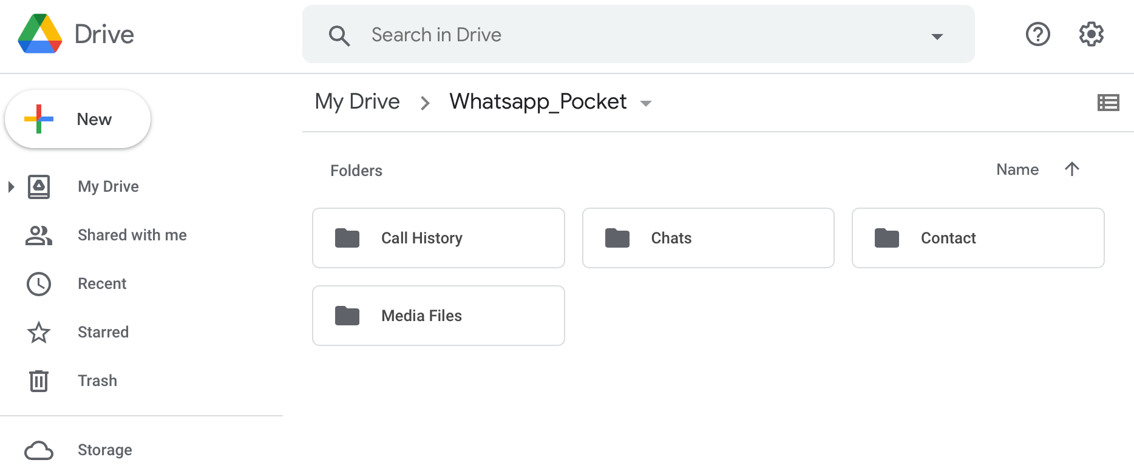Click the Call History folder icon
This screenshot has height=471, width=1134.
point(347,238)
